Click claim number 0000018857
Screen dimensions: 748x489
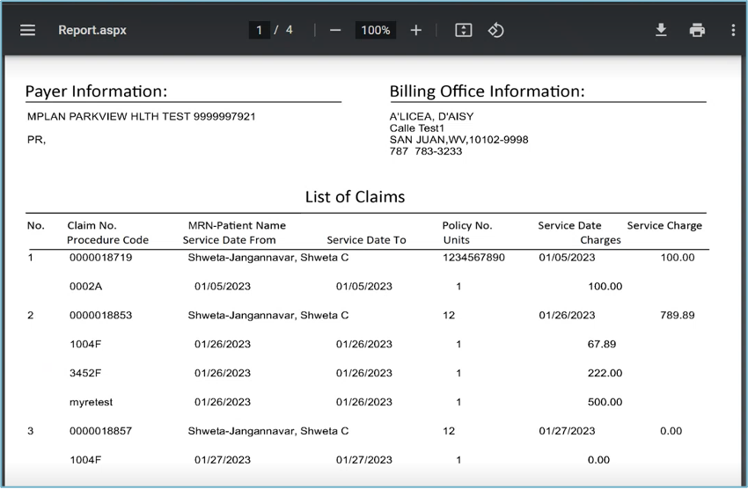100,431
